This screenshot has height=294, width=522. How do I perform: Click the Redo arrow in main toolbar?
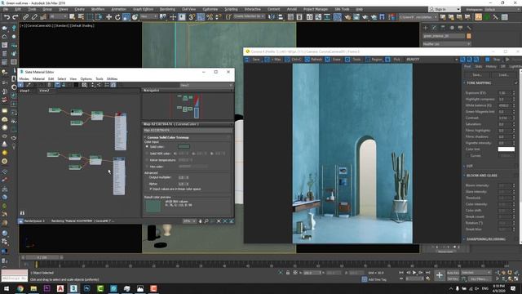(15, 16)
